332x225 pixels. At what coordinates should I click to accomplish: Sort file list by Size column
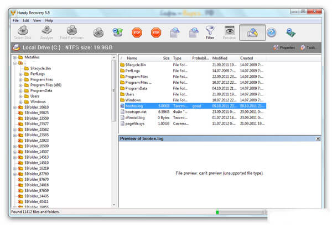(x=166, y=58)
